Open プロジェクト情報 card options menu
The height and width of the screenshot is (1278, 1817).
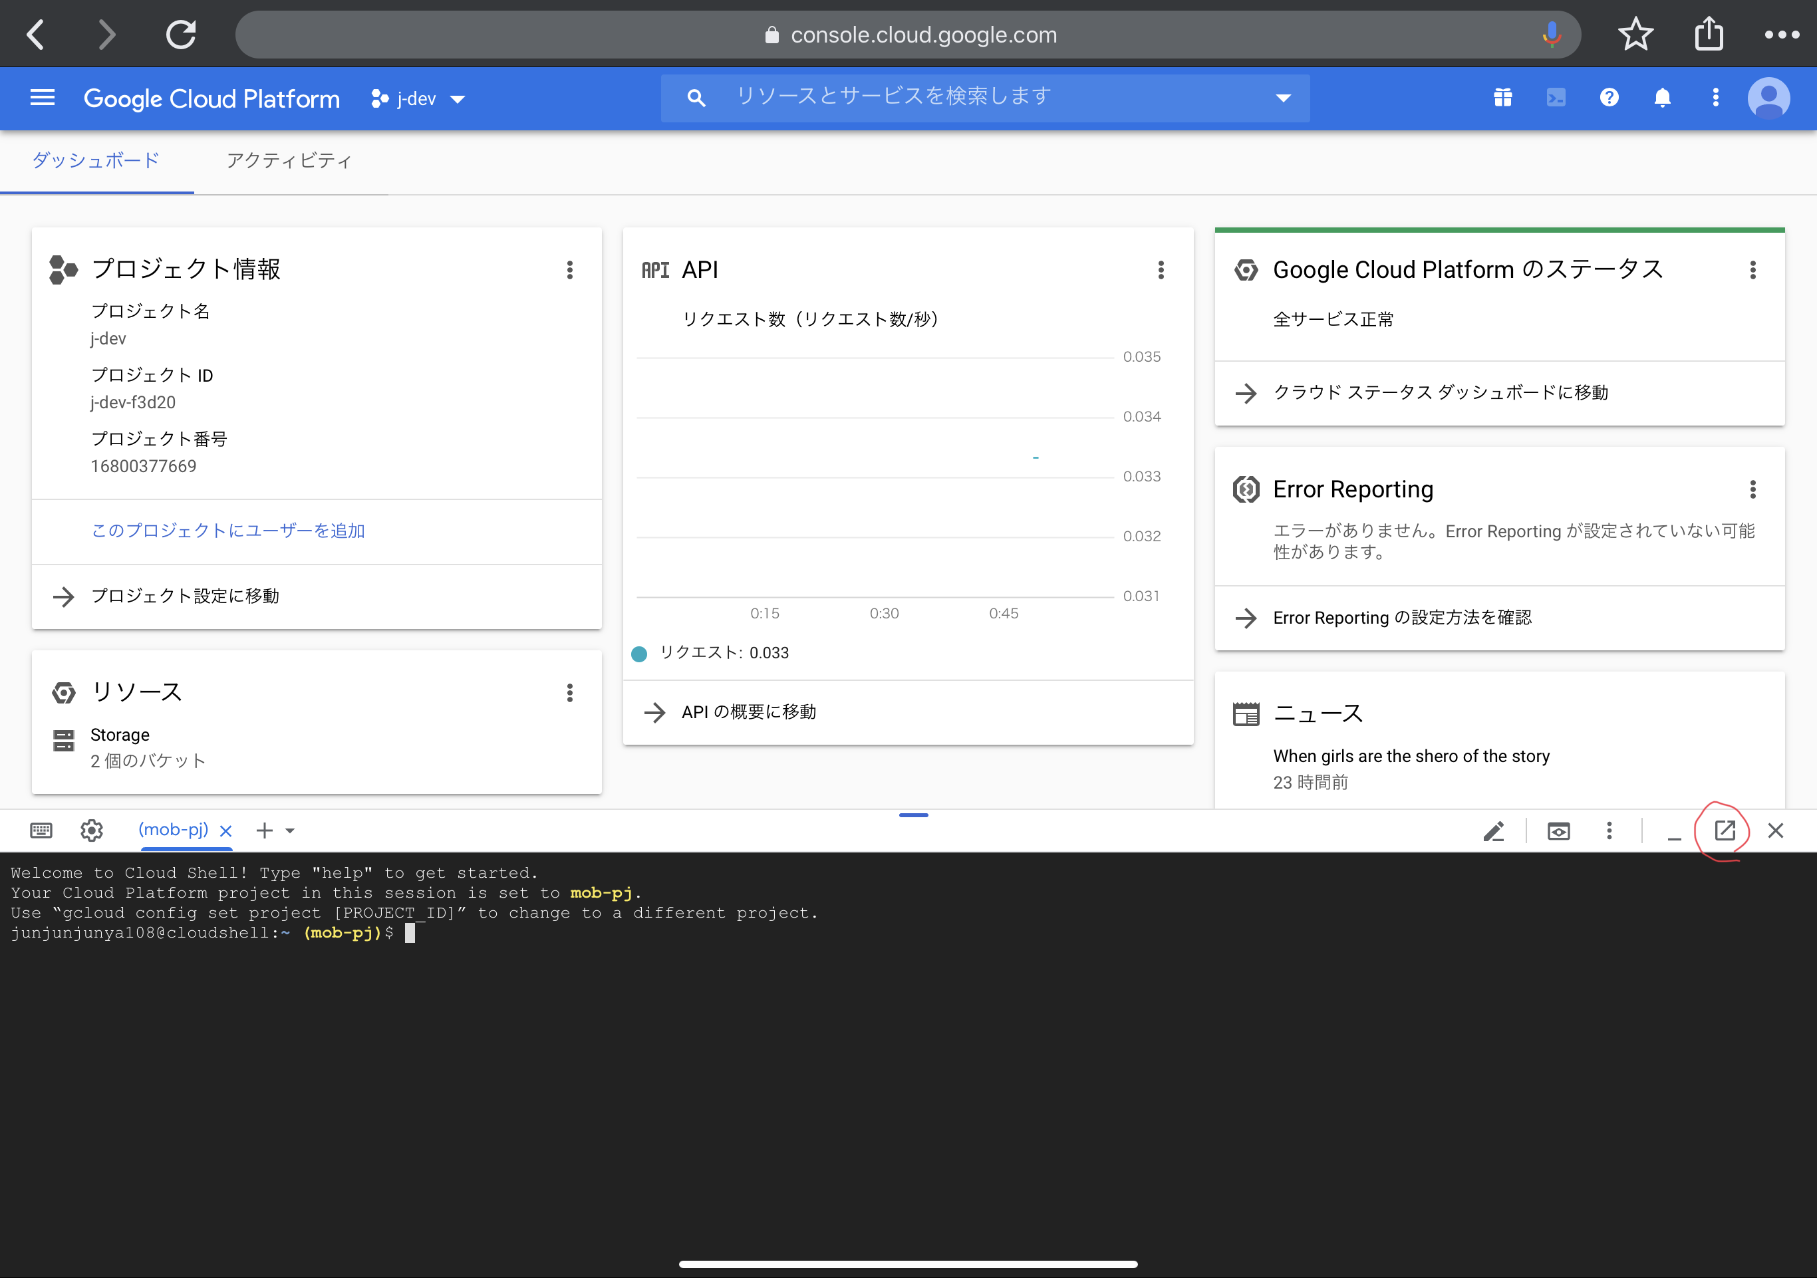click(570, 270)
